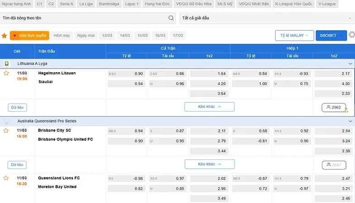Select Brisbane first-half handicap odds -0.81
Image resolution: width=355 pixels, height=203 pixels.
click(x=251, y=141)
